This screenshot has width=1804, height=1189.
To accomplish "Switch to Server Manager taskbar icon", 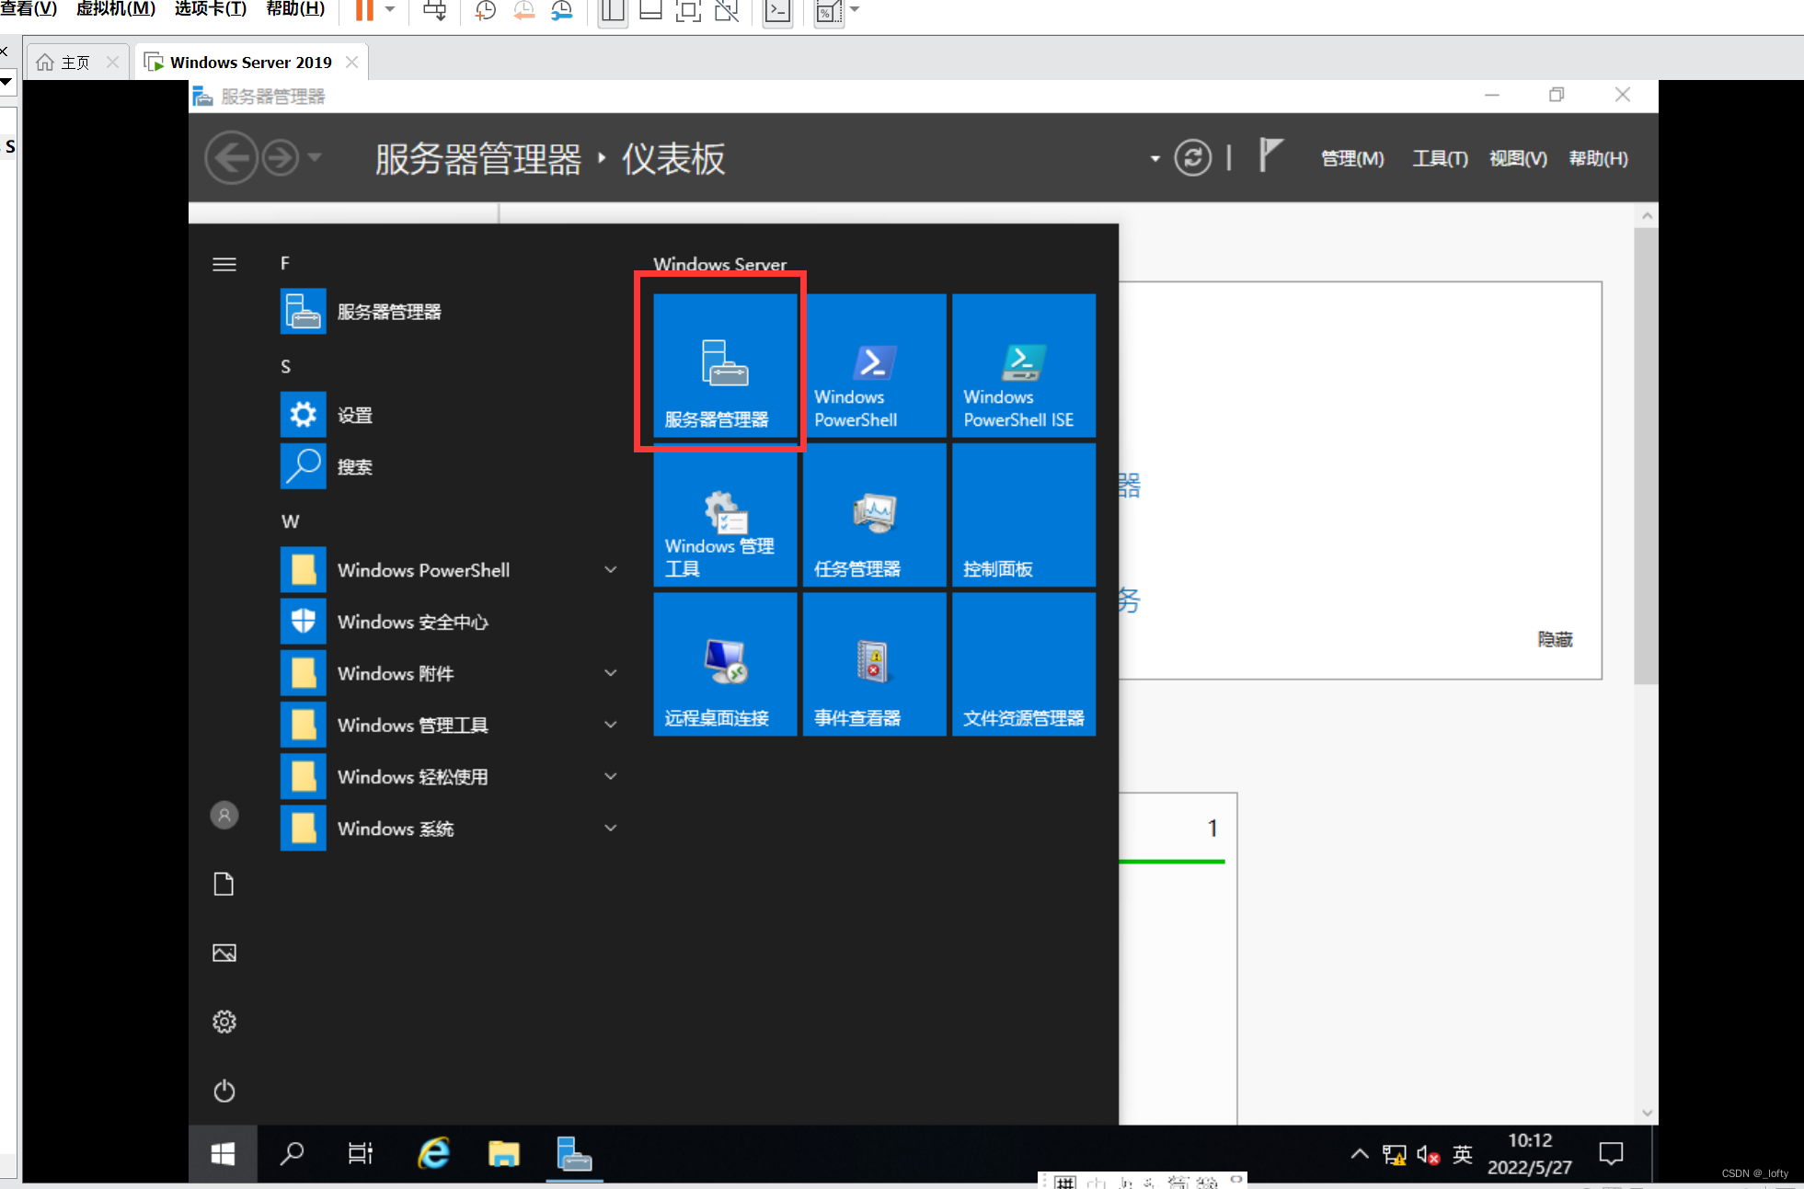I will point(574,1153).
